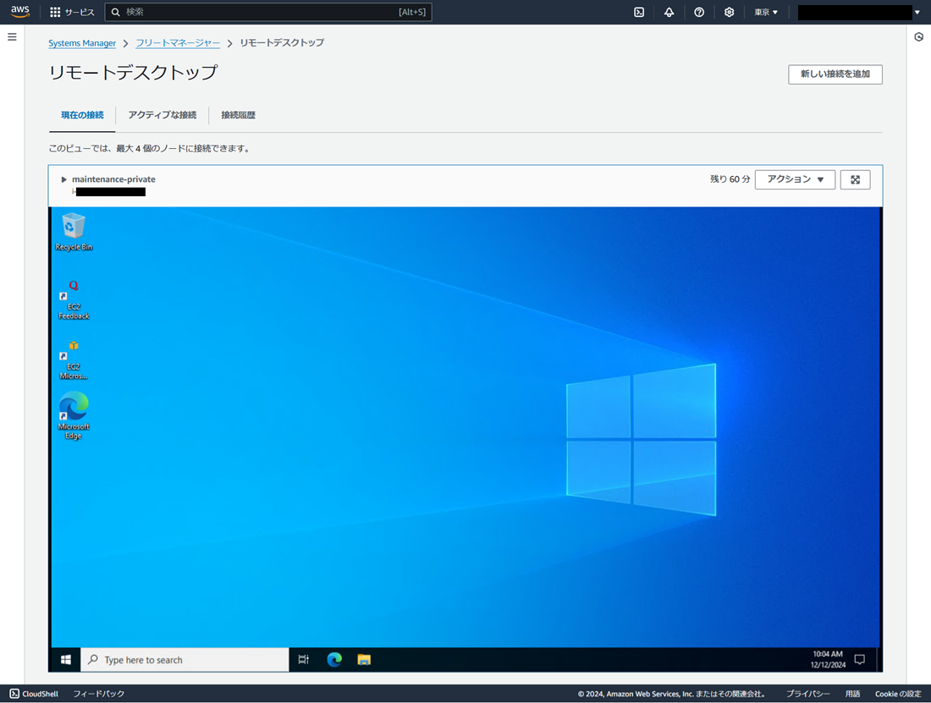Open the help question mark icon
The width and height of the screenshot is (931, 703).
point(699,12)
